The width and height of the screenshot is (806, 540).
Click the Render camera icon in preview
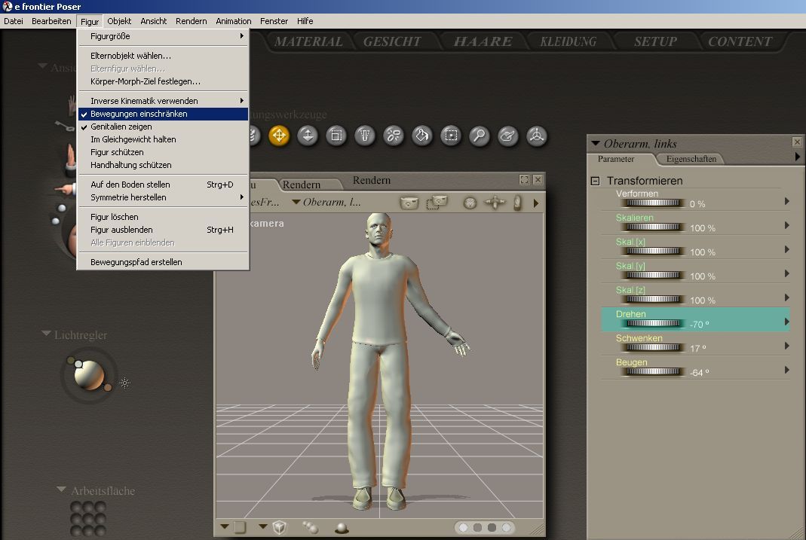(x=409, y=203)
